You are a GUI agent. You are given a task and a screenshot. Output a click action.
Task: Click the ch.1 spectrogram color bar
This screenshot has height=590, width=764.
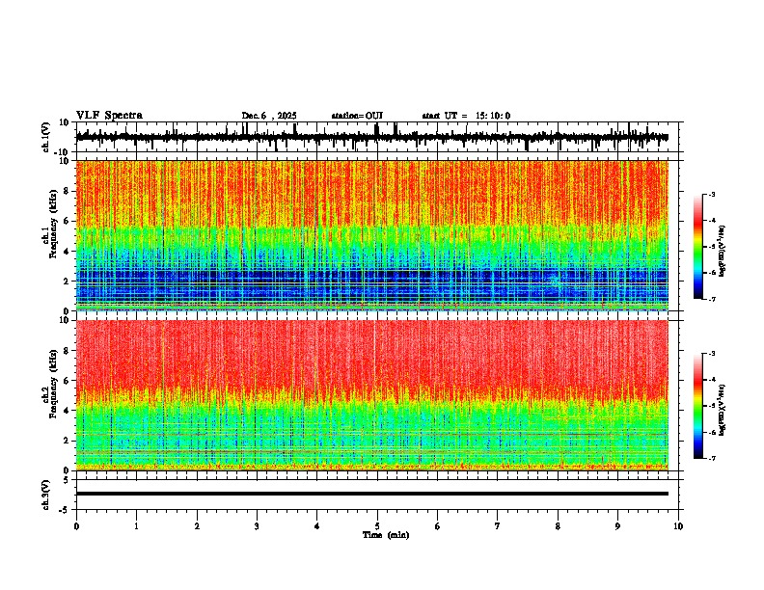coord(698,247)
